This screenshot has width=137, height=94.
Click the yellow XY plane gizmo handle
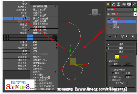coord(73,62)
